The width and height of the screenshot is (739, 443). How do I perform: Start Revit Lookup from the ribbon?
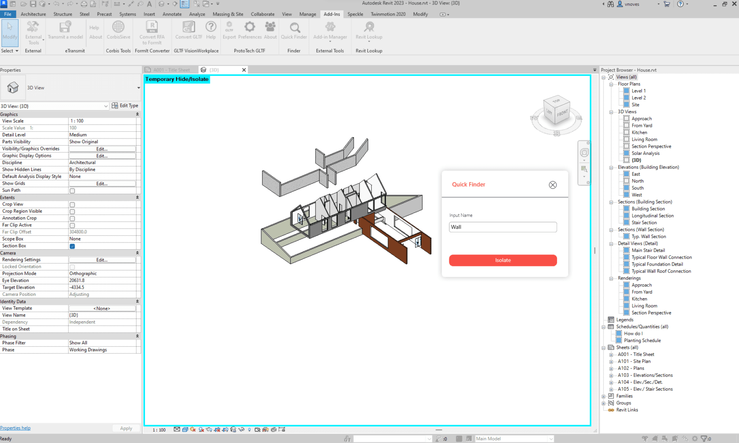369,29
